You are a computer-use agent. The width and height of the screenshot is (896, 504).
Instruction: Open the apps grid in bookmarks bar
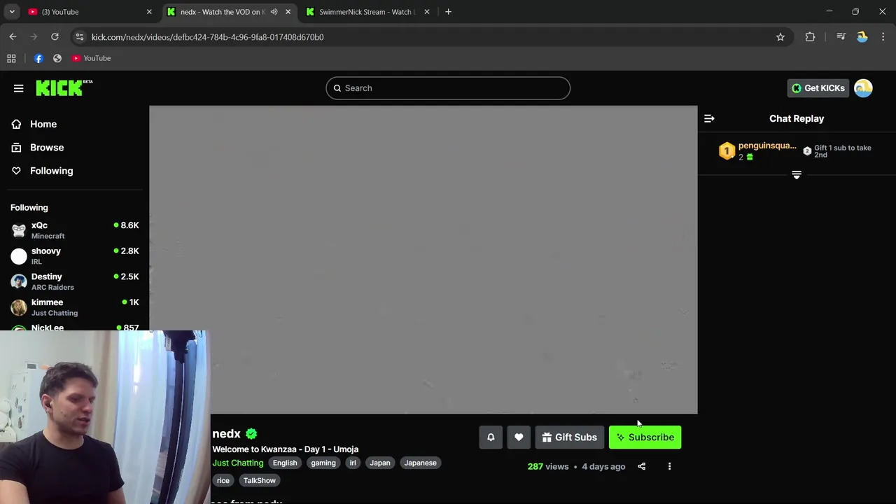11,58
